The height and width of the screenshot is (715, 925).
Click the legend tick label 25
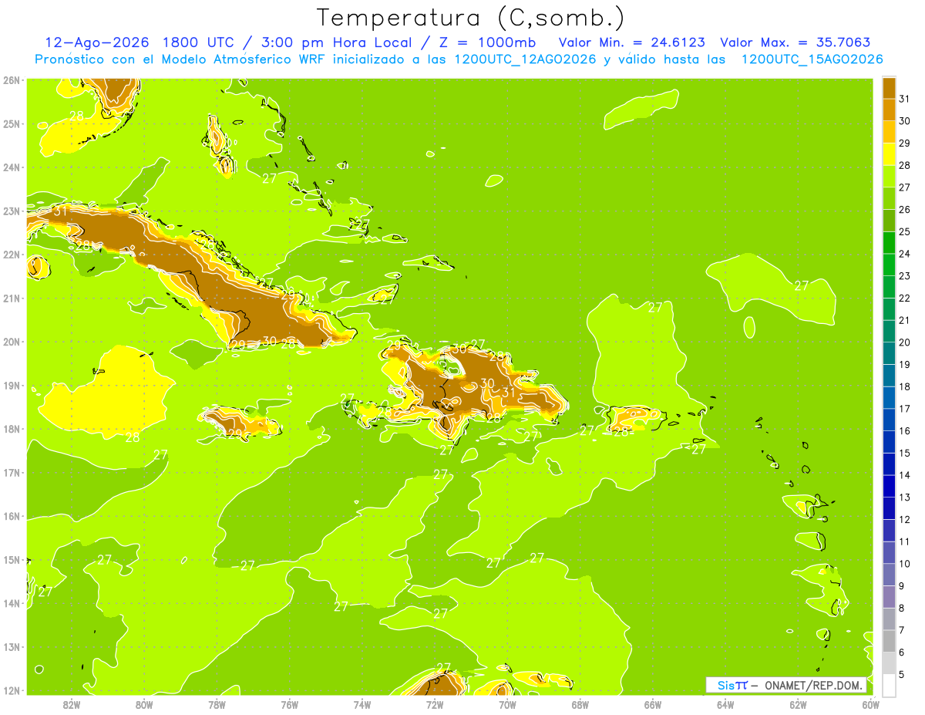point(904,231)
